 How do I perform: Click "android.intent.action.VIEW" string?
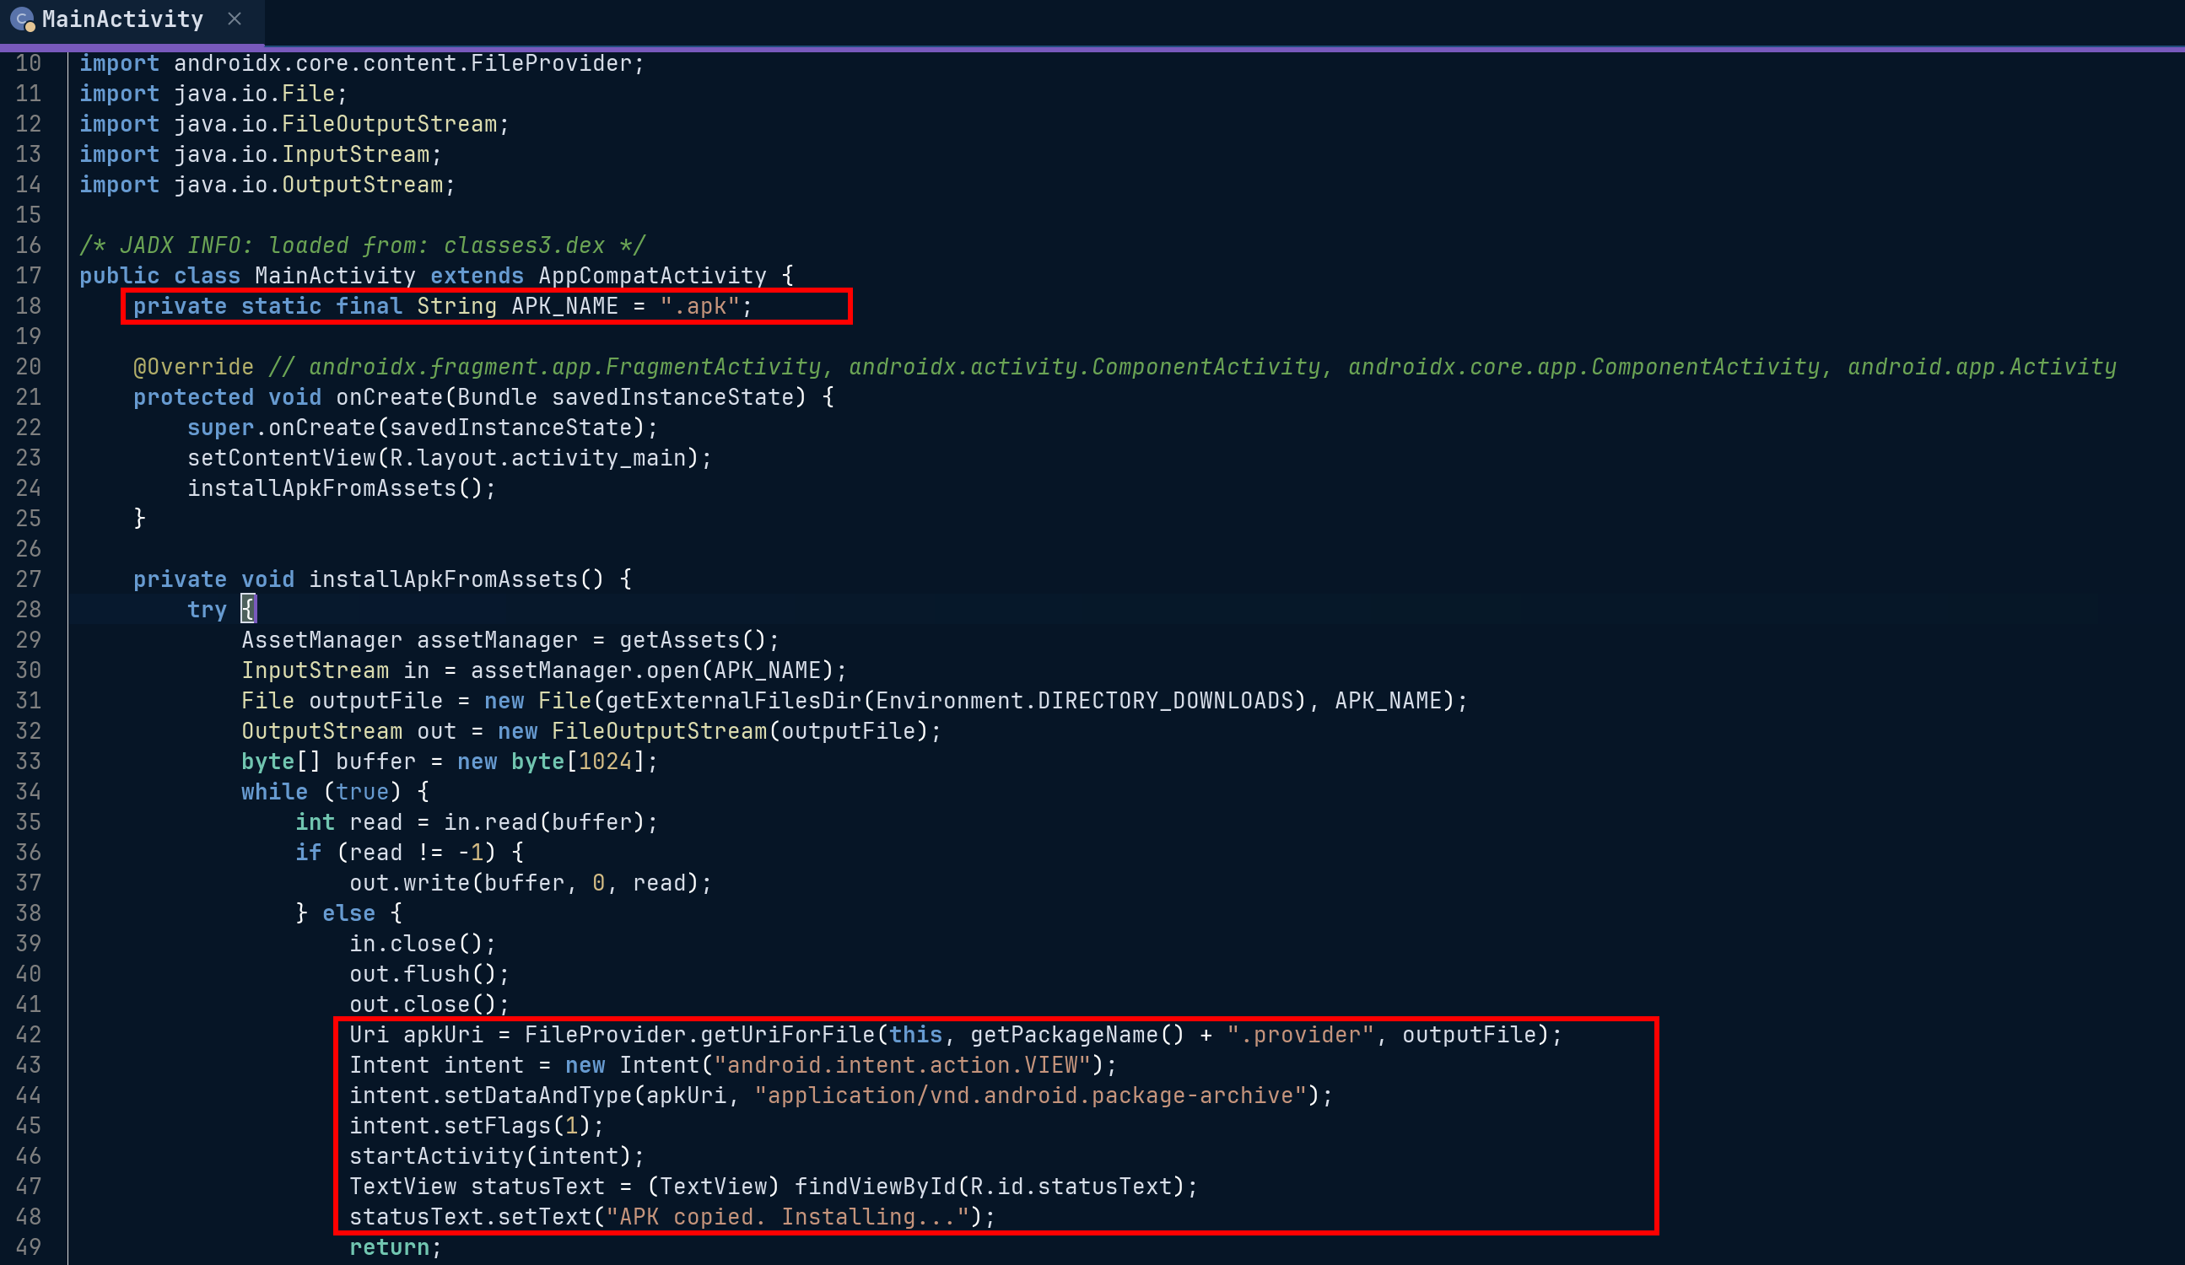click(x=902, y=1065)
